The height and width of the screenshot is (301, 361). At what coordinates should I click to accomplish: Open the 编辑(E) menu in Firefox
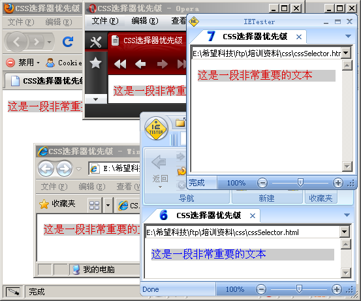(59, 22)
